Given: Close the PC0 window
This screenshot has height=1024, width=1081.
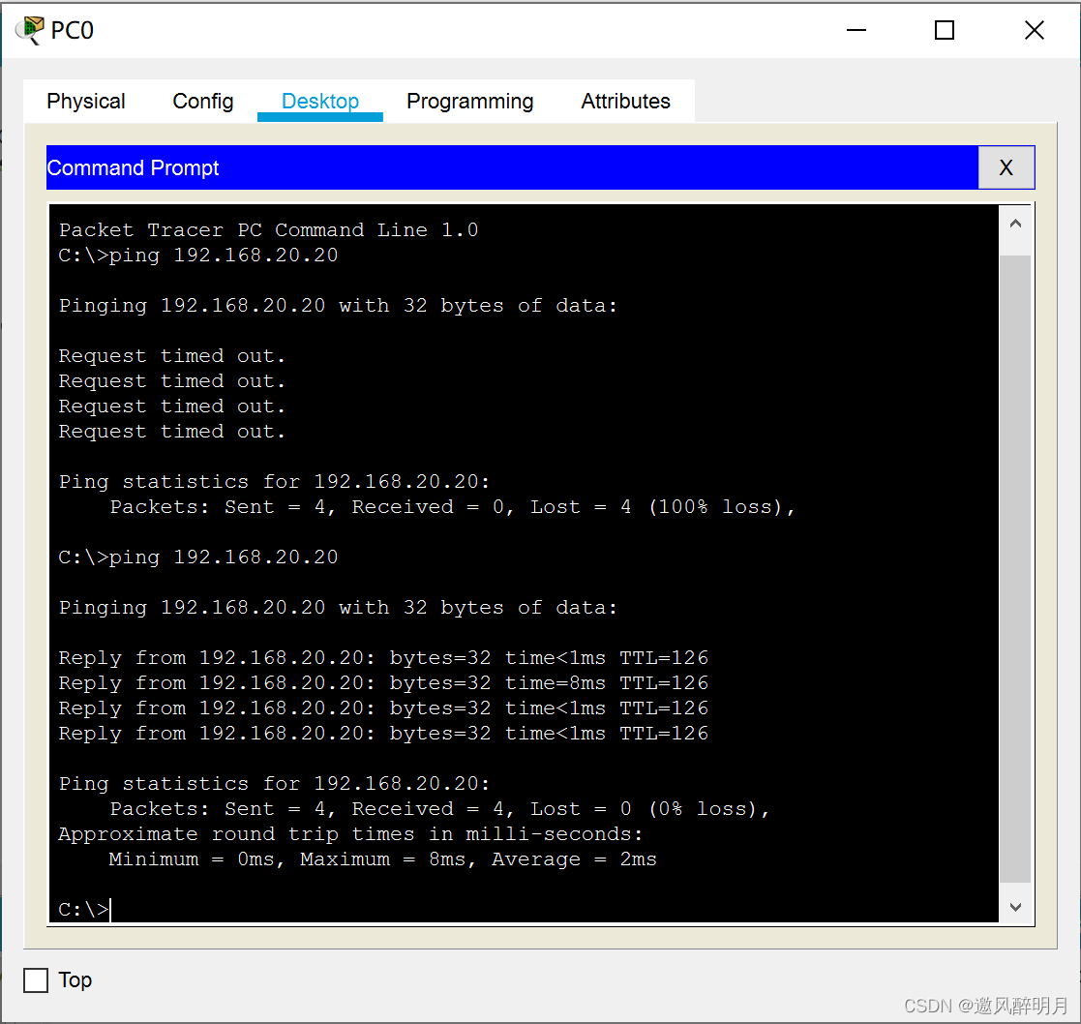Looking at the screenshot, I should [x=1034, y=30].
